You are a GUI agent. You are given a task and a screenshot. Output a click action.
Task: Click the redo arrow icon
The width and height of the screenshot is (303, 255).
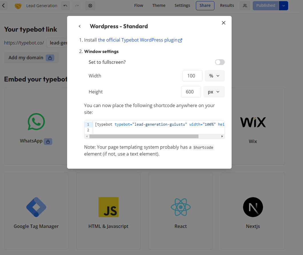pos(77,6)
